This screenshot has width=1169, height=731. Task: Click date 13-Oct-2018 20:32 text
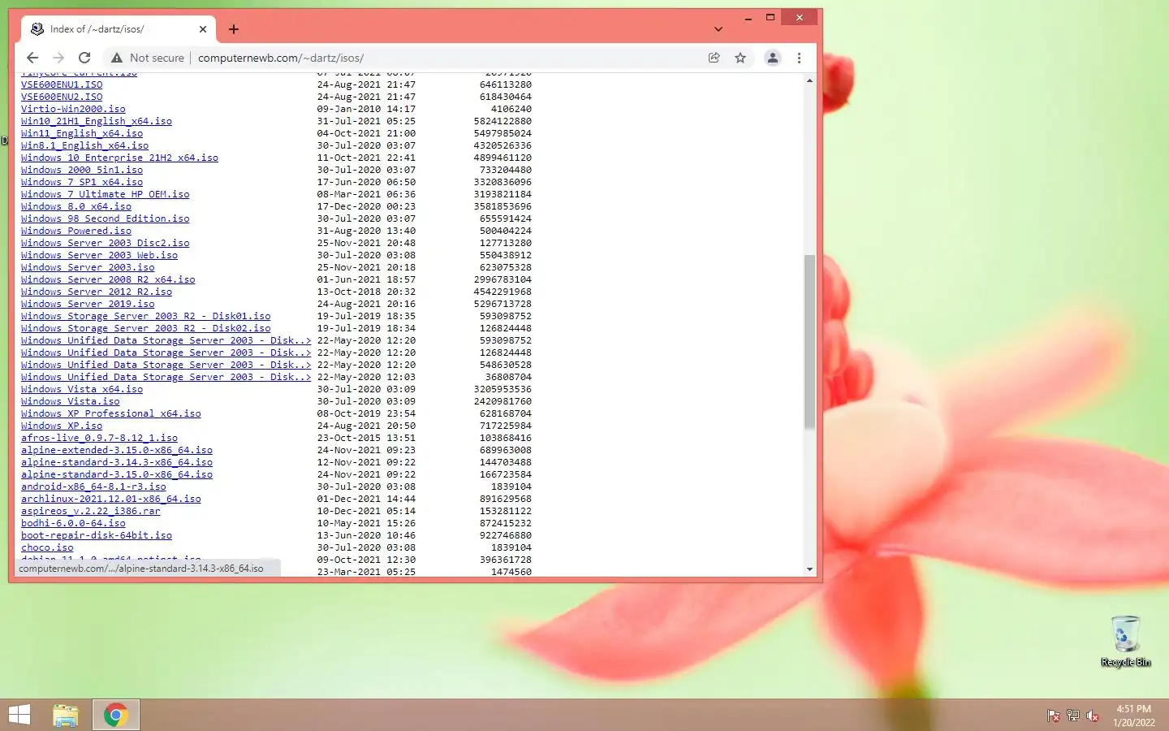click(366, 292)
